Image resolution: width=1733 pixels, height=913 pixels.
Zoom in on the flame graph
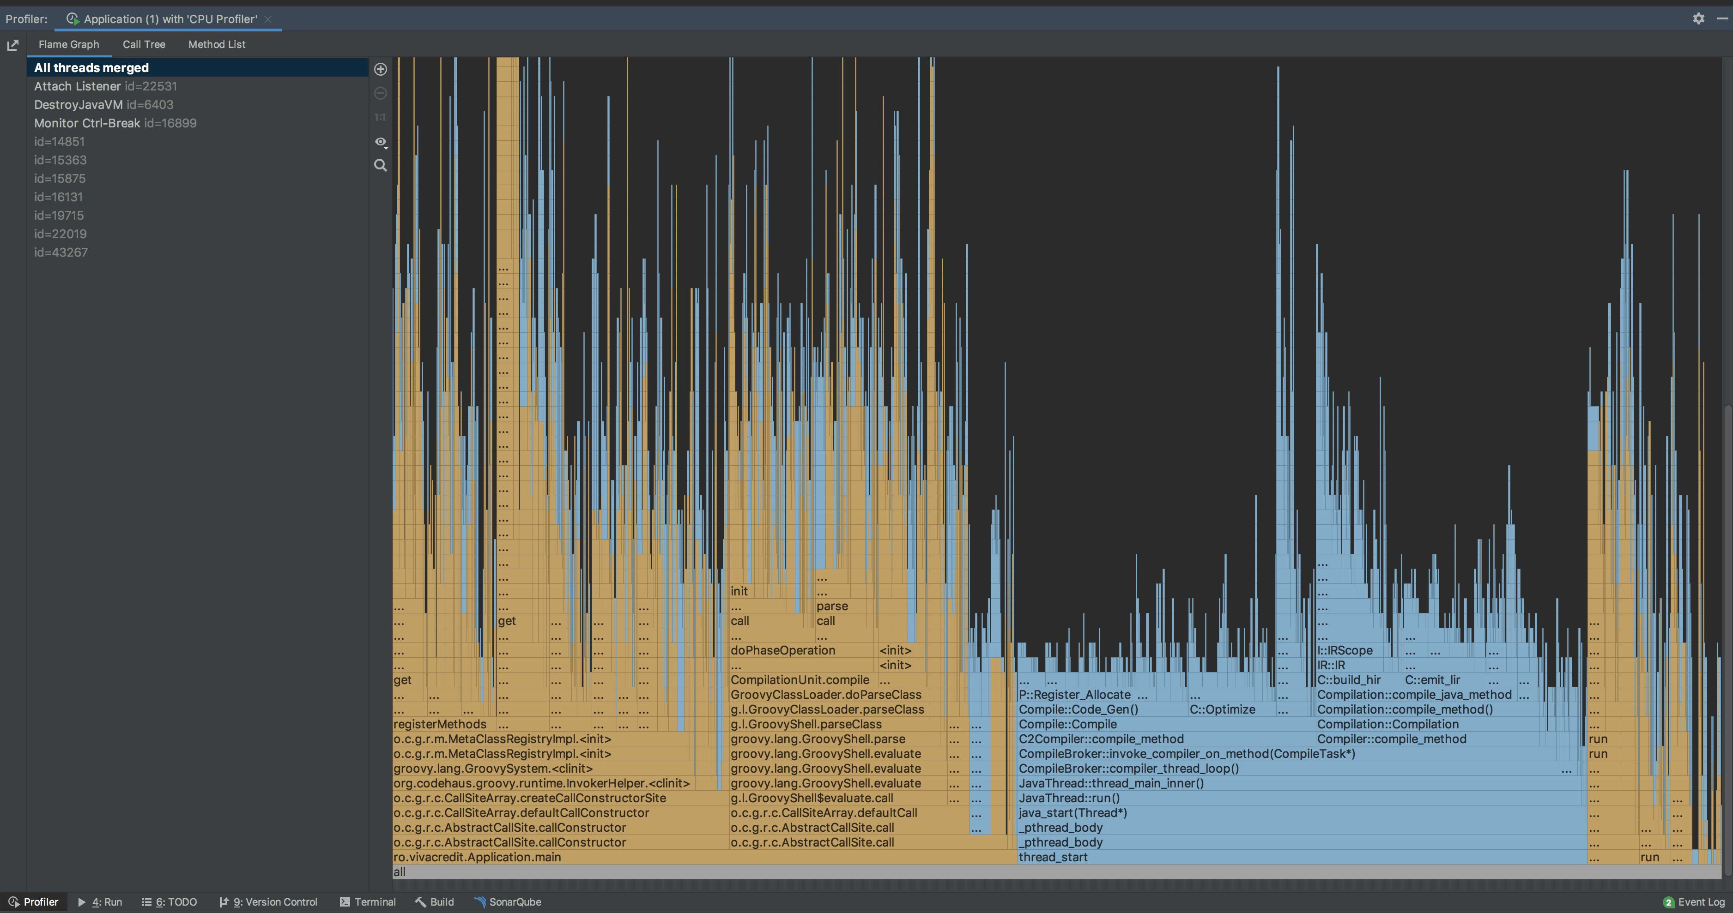pyautogui.click(x=380, y=69)
